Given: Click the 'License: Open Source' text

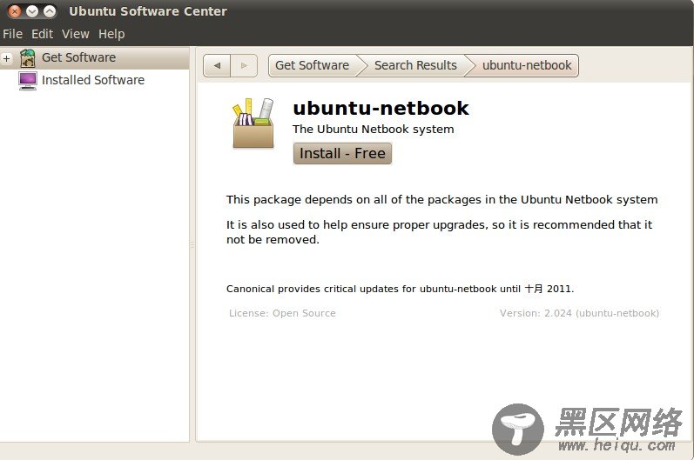Looking at the screenshot, I should [x=282, y=313].
